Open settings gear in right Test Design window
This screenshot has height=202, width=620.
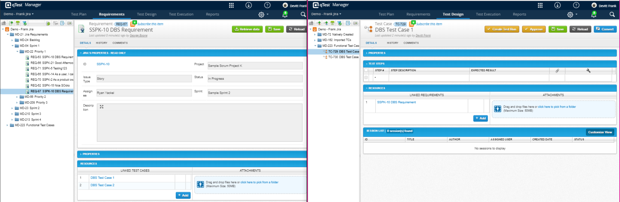click(x=570, y=14)
